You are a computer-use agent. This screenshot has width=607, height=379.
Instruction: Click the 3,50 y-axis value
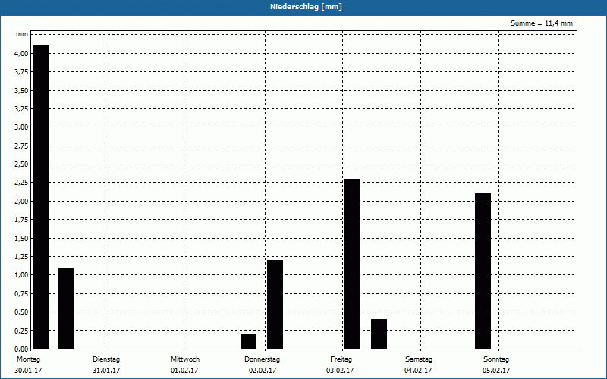[21, 90]
